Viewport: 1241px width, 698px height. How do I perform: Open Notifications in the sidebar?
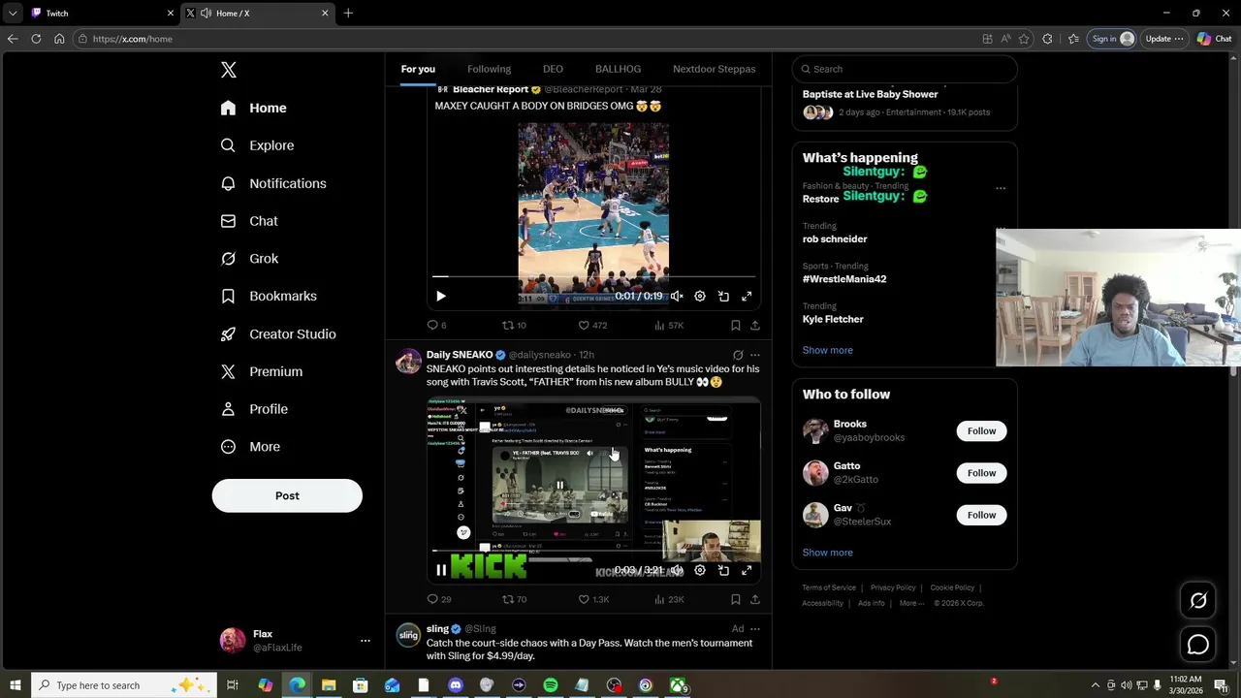click(x=272, y=183)
